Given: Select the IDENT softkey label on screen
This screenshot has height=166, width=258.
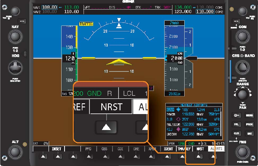Looking at the screenshot, I should [168, 149].
